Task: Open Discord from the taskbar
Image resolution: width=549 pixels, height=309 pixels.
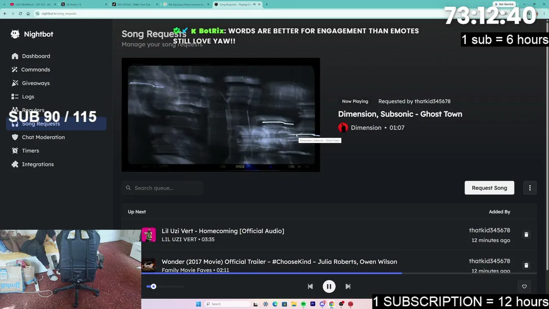Action: (x=322, y=304)
